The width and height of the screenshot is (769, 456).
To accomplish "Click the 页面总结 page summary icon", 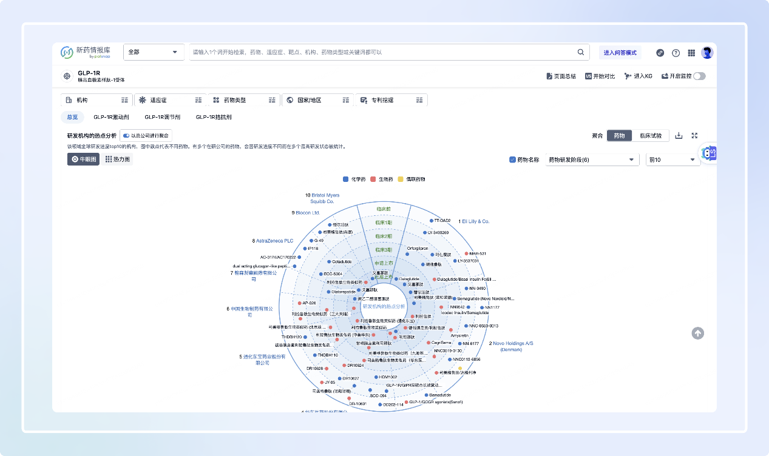I will (549, 76).
